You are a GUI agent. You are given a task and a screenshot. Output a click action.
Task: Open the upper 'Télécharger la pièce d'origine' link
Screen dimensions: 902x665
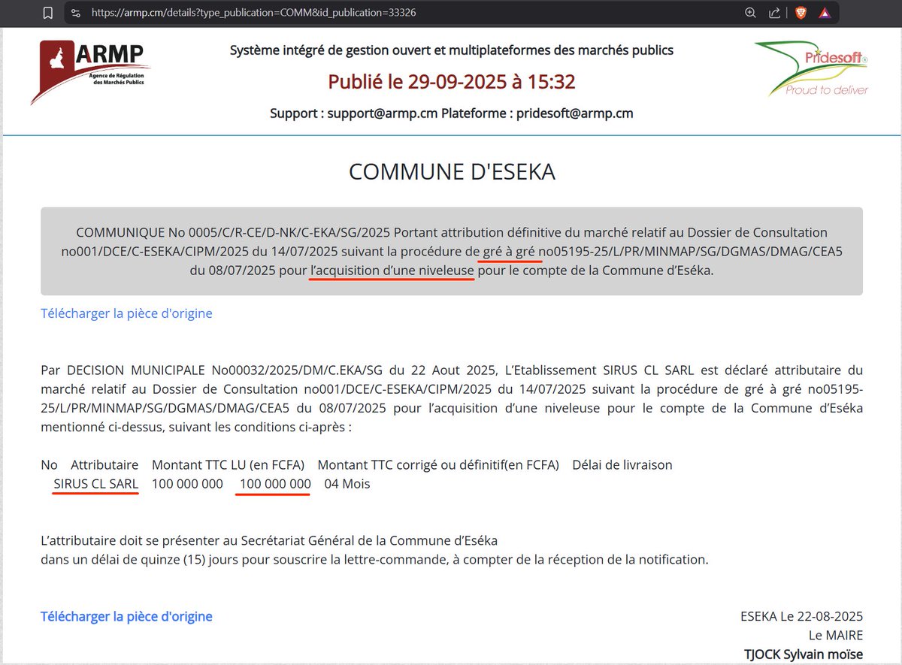126,313
